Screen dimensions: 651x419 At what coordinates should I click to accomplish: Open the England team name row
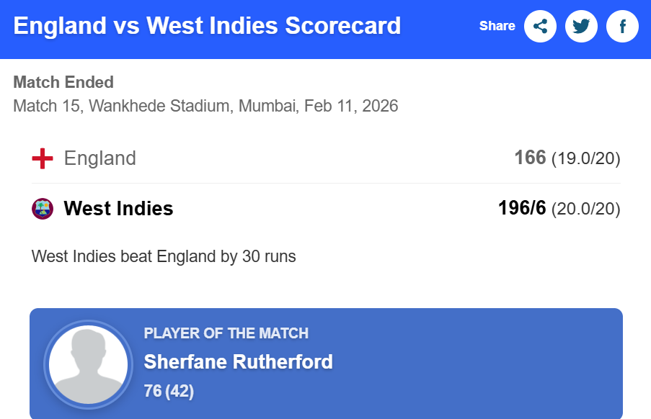(100, 158)
